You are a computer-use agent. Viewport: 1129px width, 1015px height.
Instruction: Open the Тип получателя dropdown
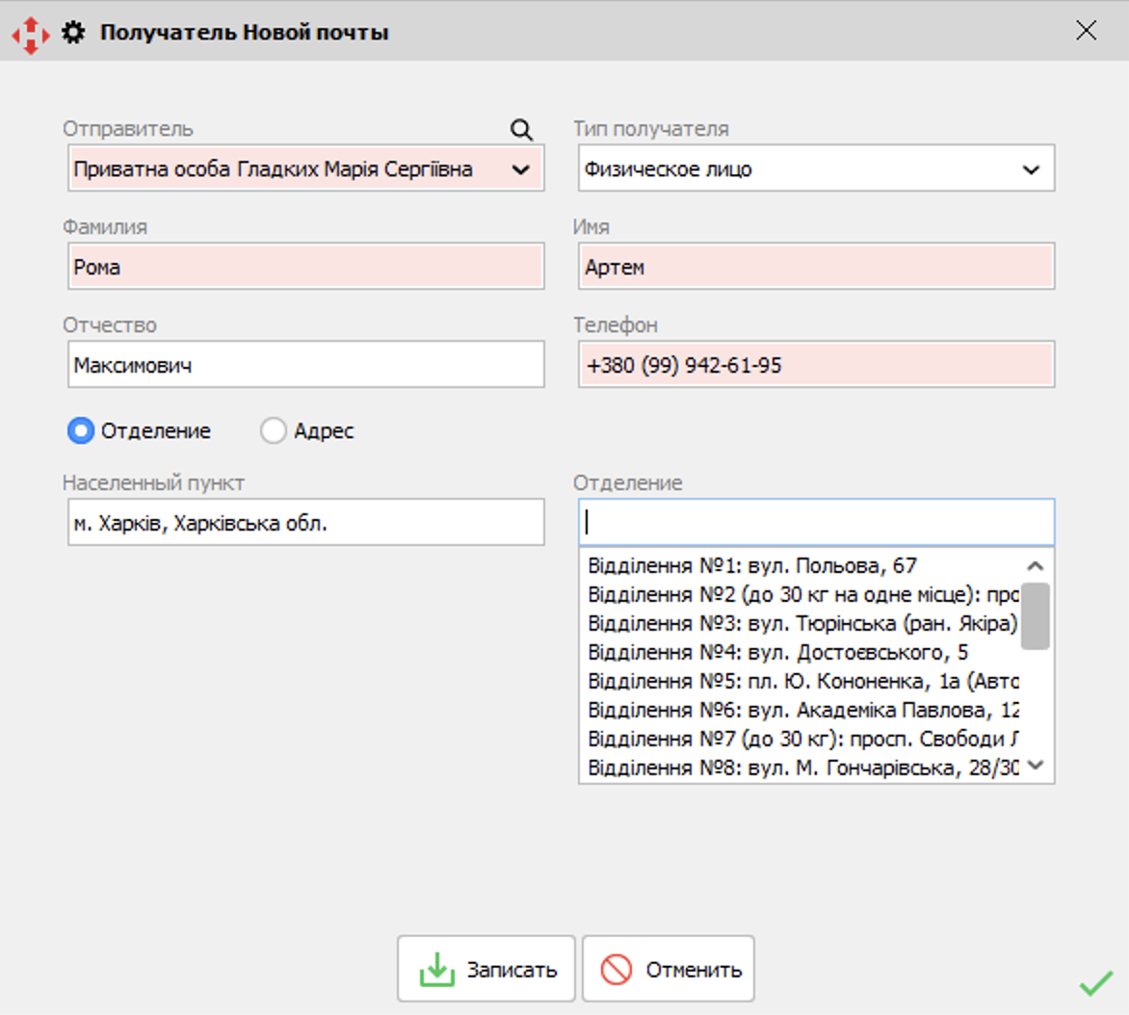coord(817,169)
